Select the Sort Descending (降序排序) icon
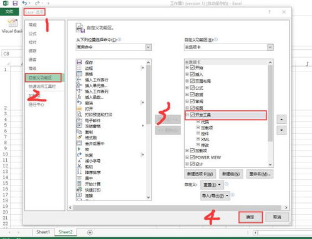 pos(79,172)
